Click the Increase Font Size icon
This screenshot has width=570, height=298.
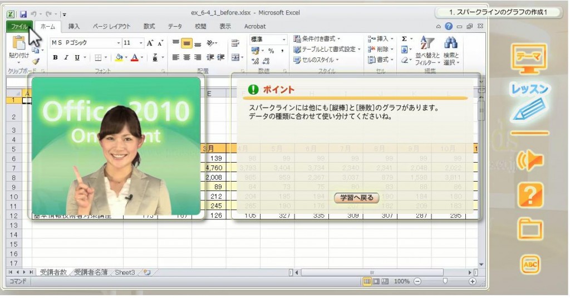coord(150,43)
